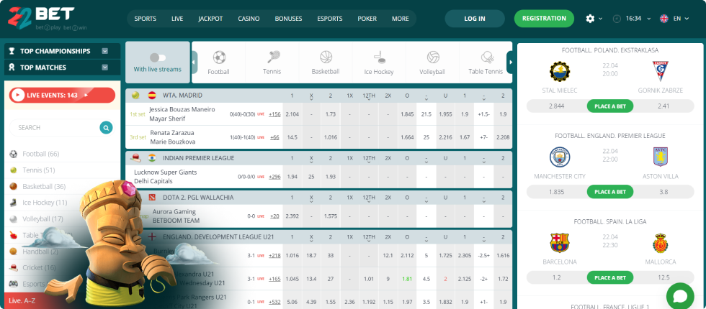Select odds 12.5 for Mallorca
706x309 pixels.
(x=663, y=277)
